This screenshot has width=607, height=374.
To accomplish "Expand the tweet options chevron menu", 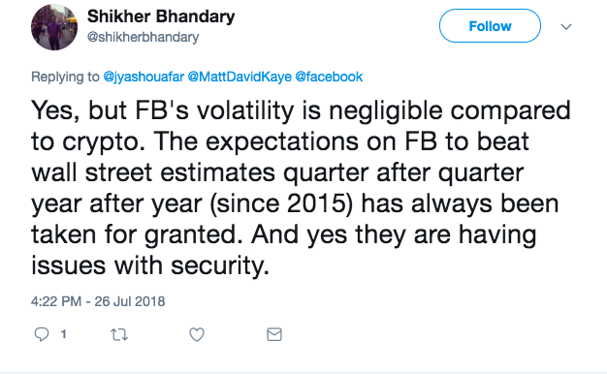I will click(x=566, y=27).
